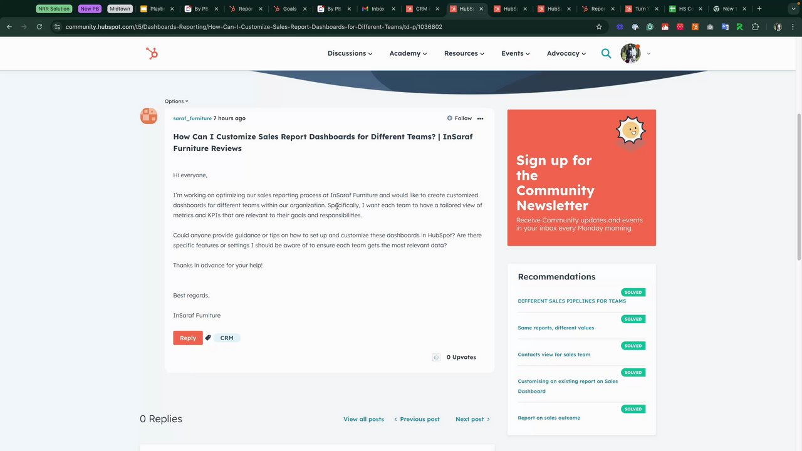
Task: Select the CRM tag
Action: (x=227, y=338)
